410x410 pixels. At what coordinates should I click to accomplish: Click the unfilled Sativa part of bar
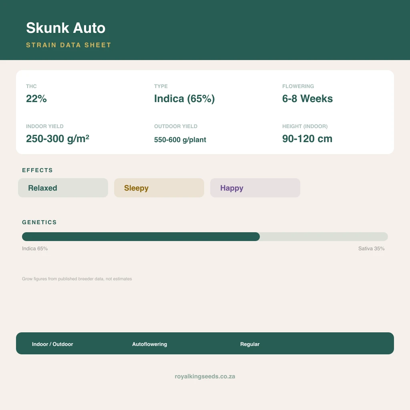324,237
